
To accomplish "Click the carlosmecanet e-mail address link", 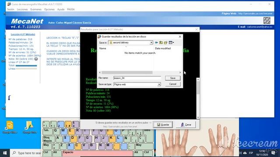I will (x=259, y=27).
